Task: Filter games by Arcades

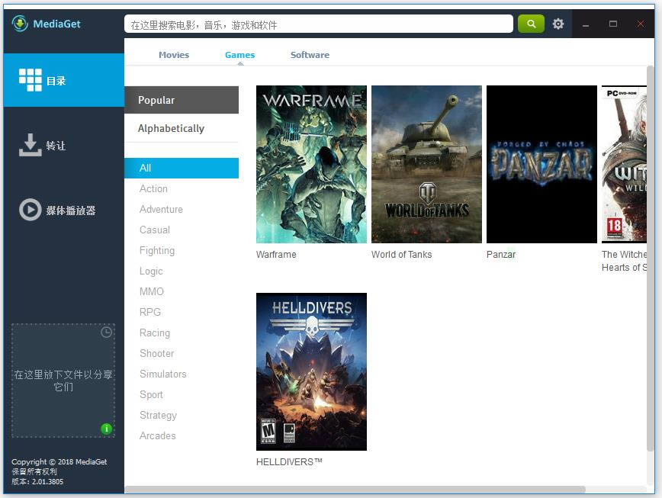Action: pyautogui.click(x=158, y=436)
